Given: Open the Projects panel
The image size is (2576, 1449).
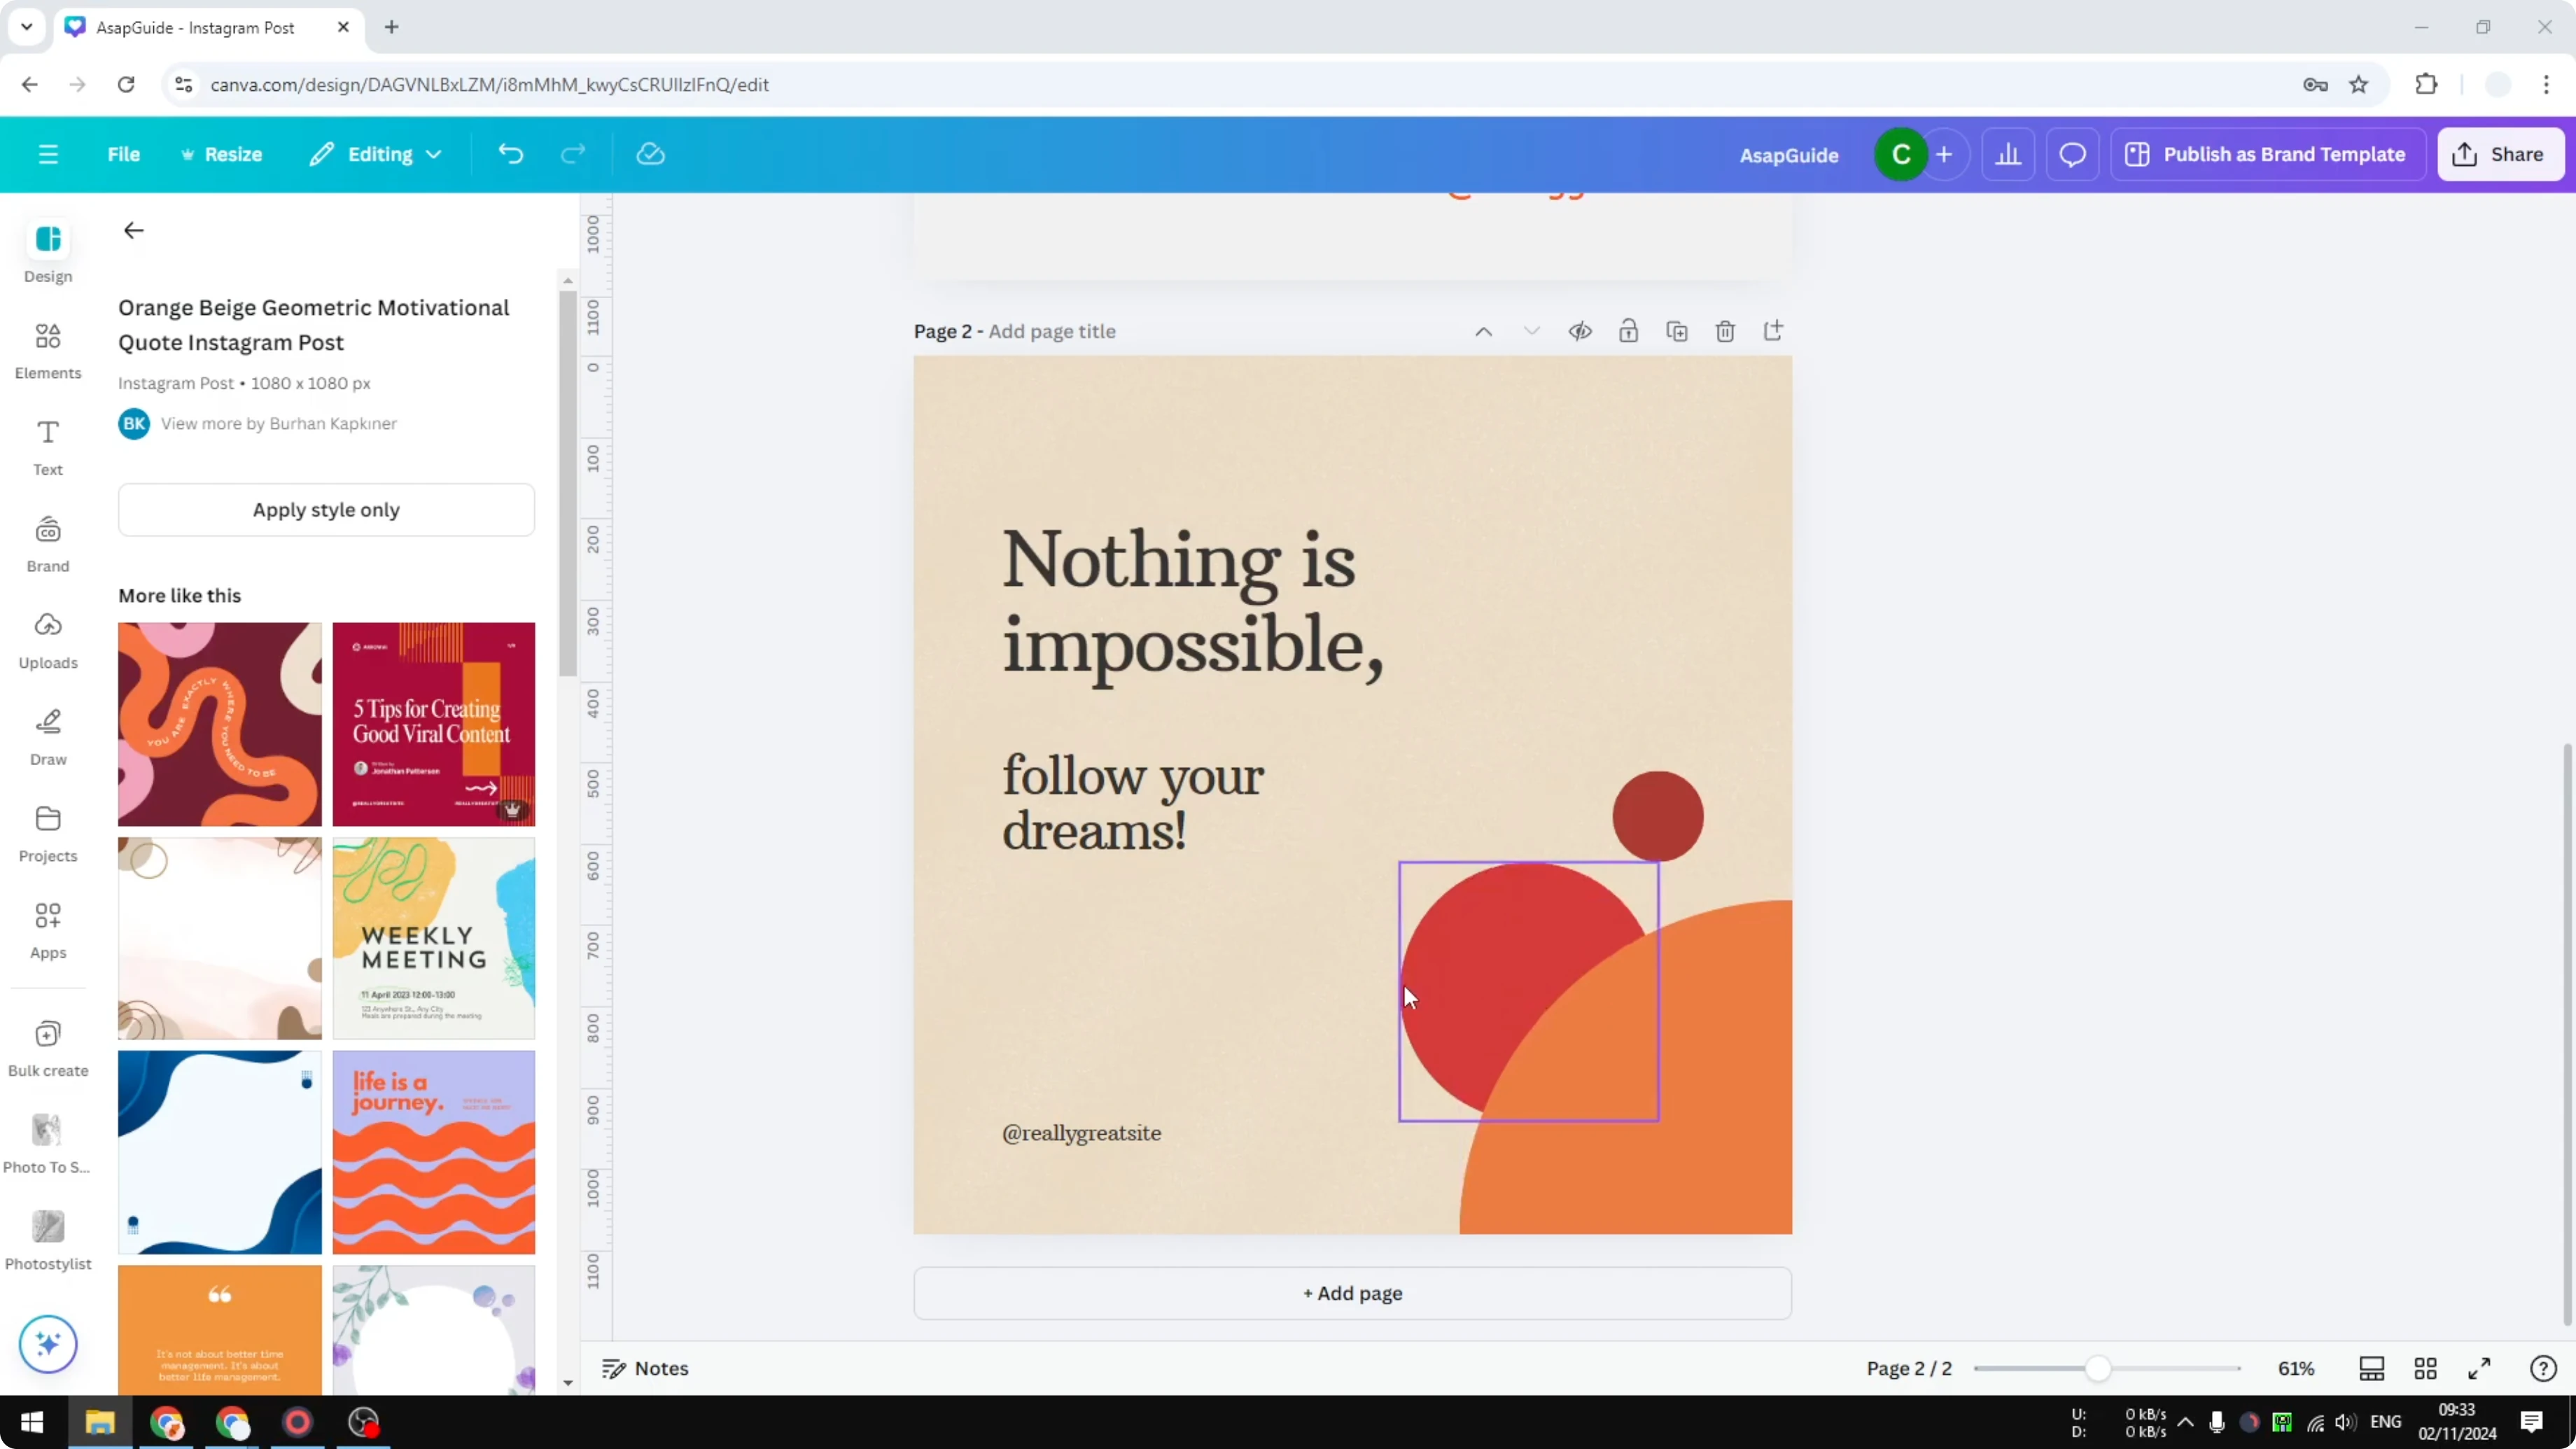Looking at the screenshot, I should point(47,833).
